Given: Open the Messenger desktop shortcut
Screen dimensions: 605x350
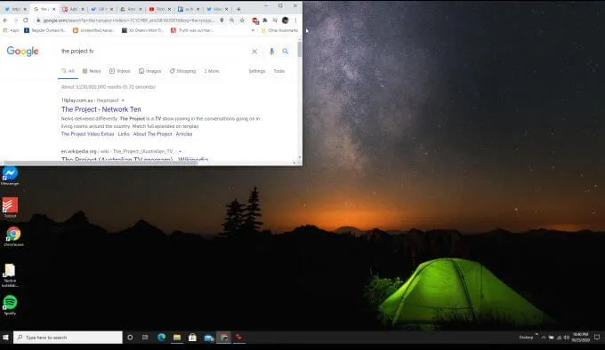Looking at the screenshot, I should tap(10, 175).
